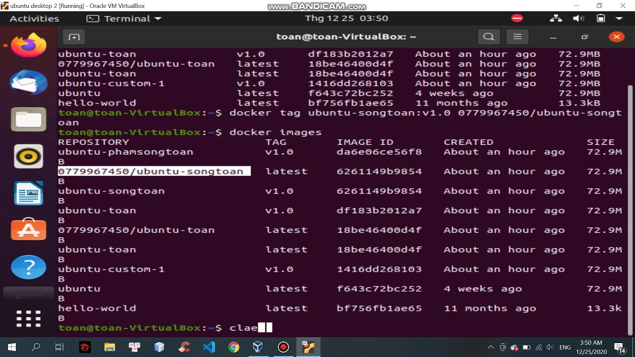The height and width of the screenshot is (357, 635).
Task: Click highlighted 0779967450/ubuntu-songtoan repository text
Action: point(151,171)
